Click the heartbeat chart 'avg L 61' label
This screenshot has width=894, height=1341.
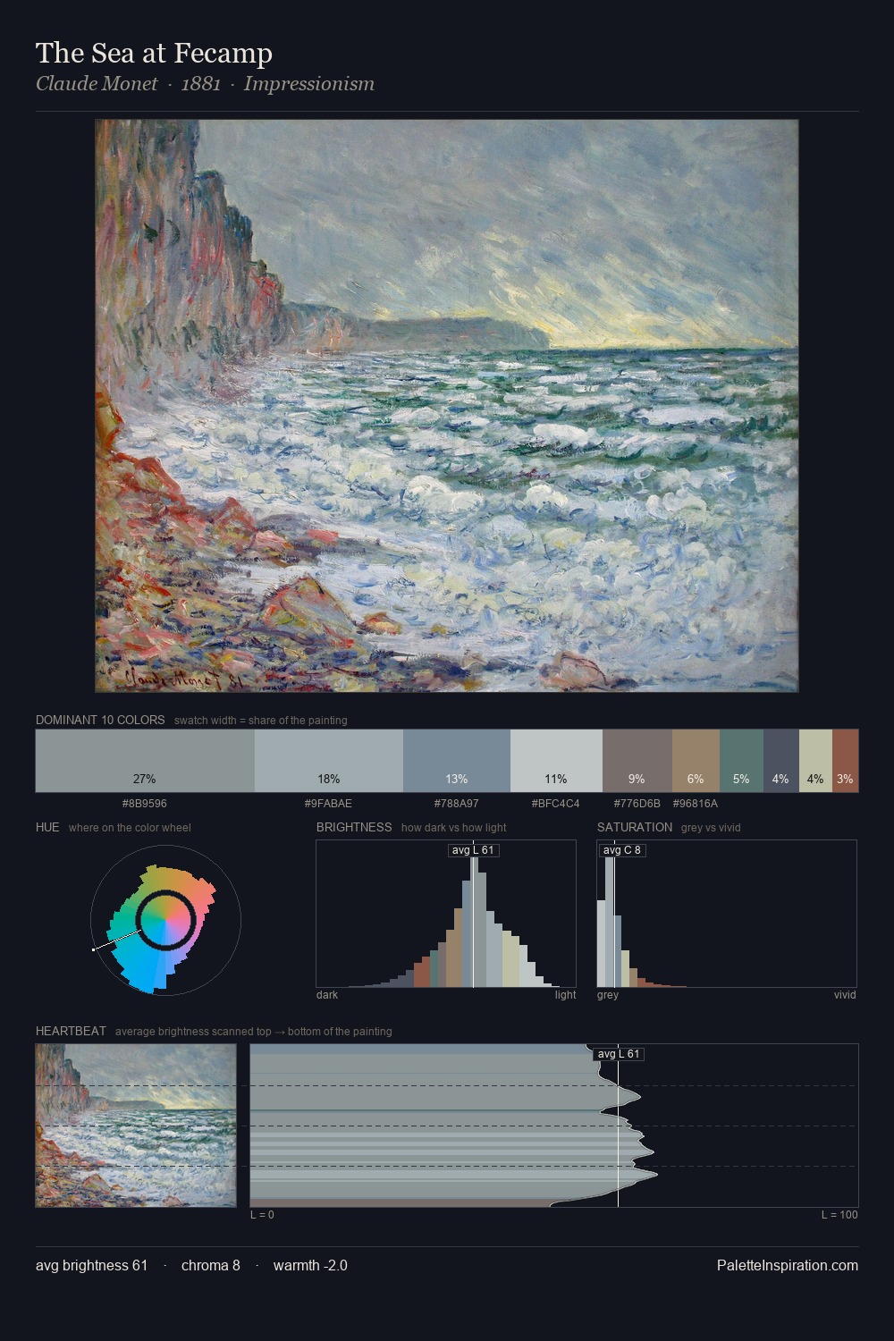point(619,1054)
